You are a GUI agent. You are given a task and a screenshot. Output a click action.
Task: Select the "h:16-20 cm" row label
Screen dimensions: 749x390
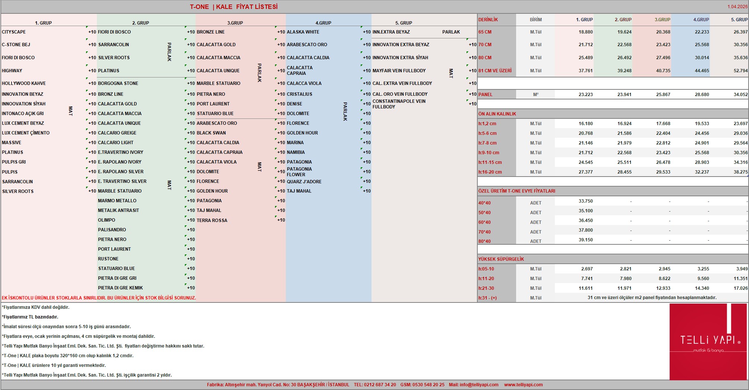(490, 172)
